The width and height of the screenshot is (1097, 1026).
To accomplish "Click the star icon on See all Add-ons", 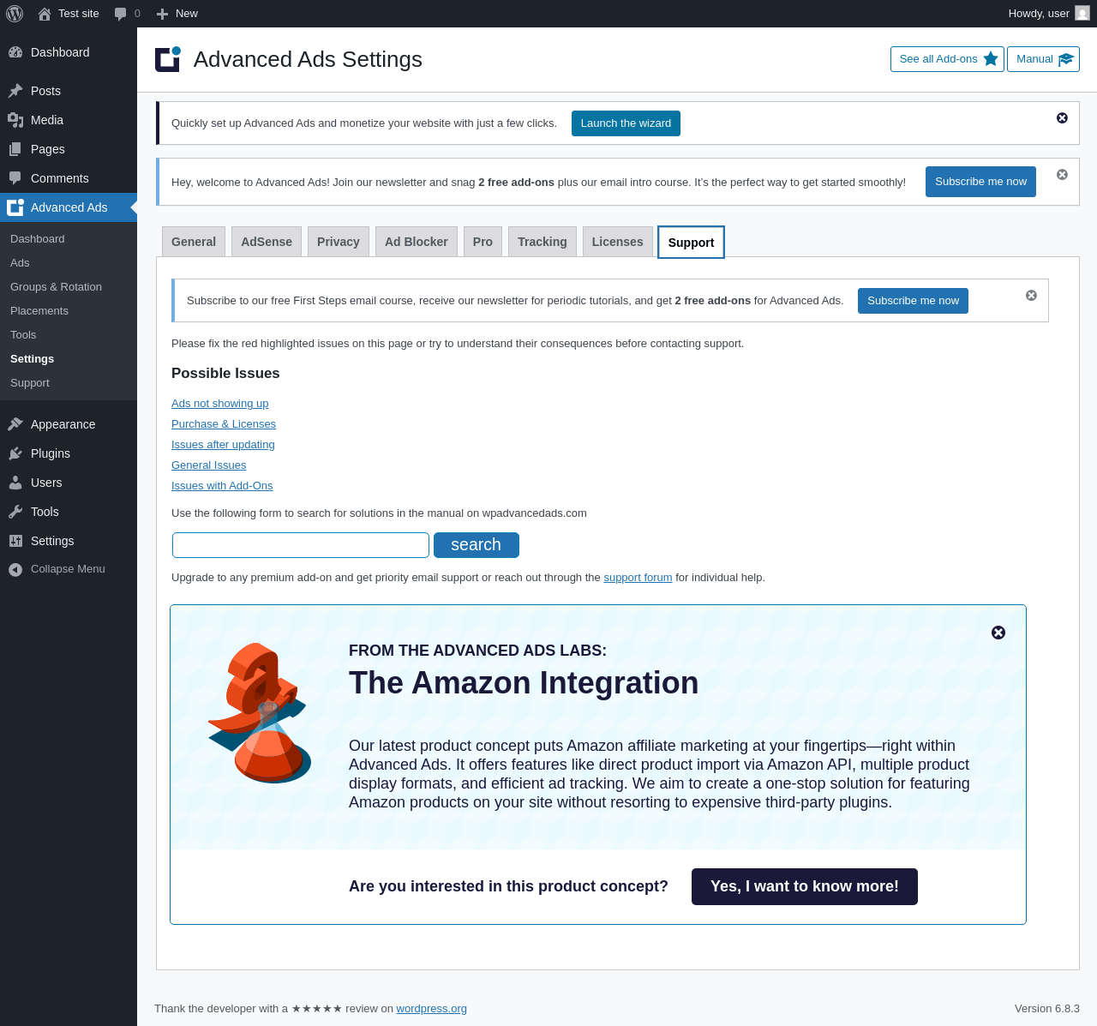I will [991, 59].
